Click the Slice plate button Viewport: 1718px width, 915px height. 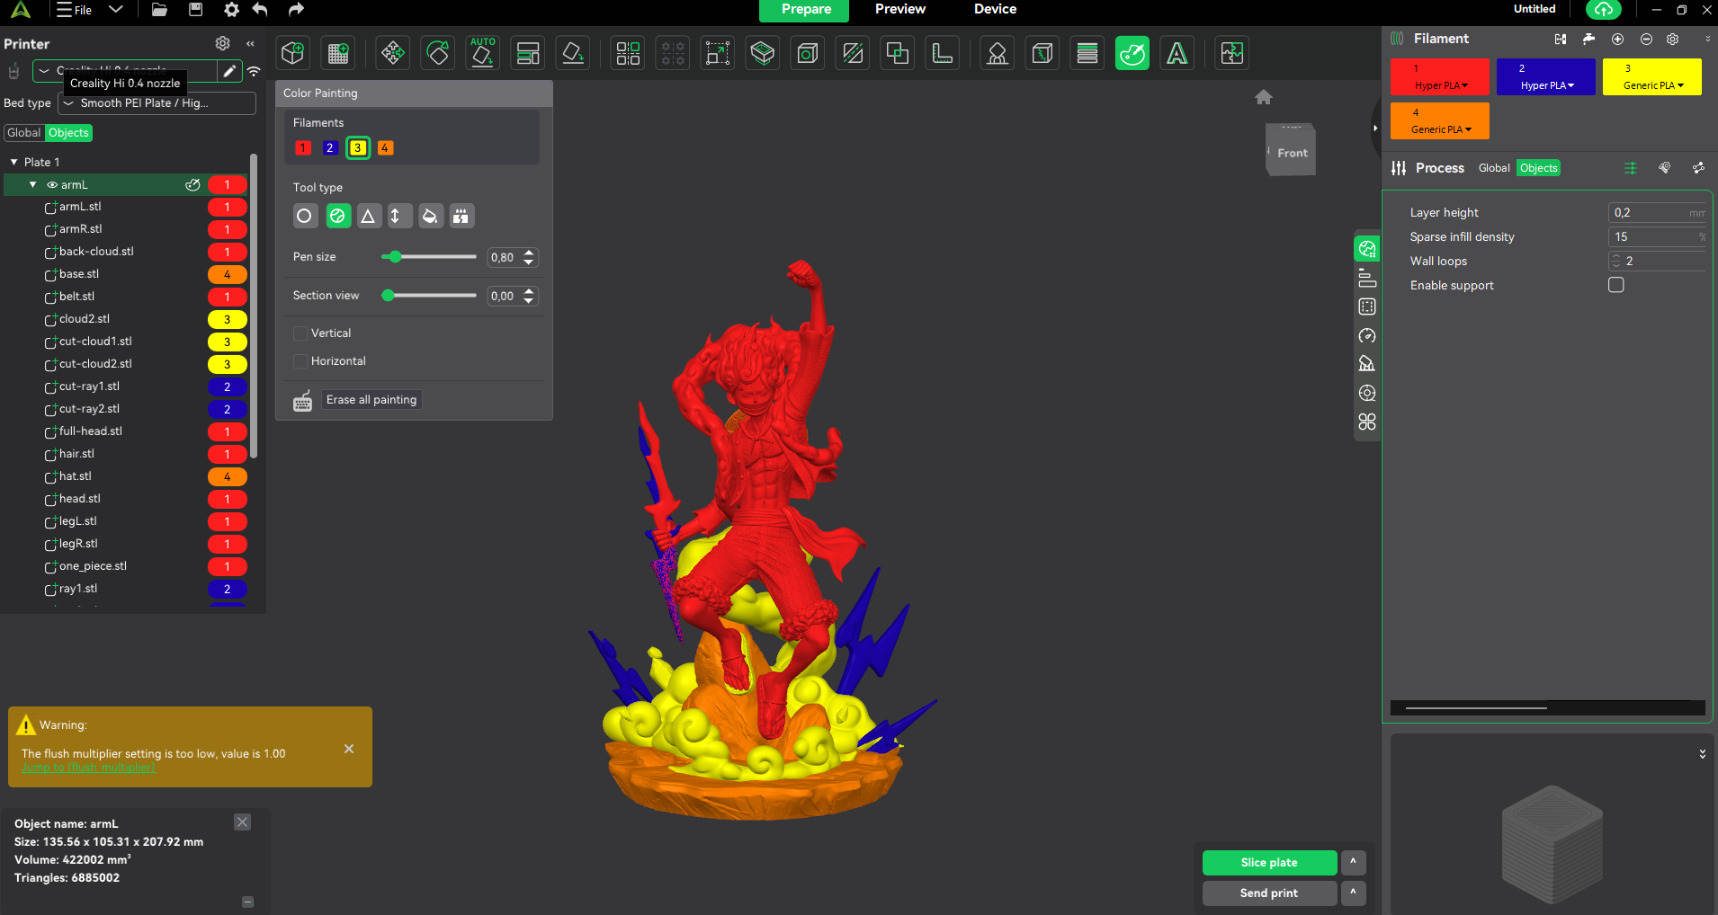pyautogui.click(x=1269, y=863)
